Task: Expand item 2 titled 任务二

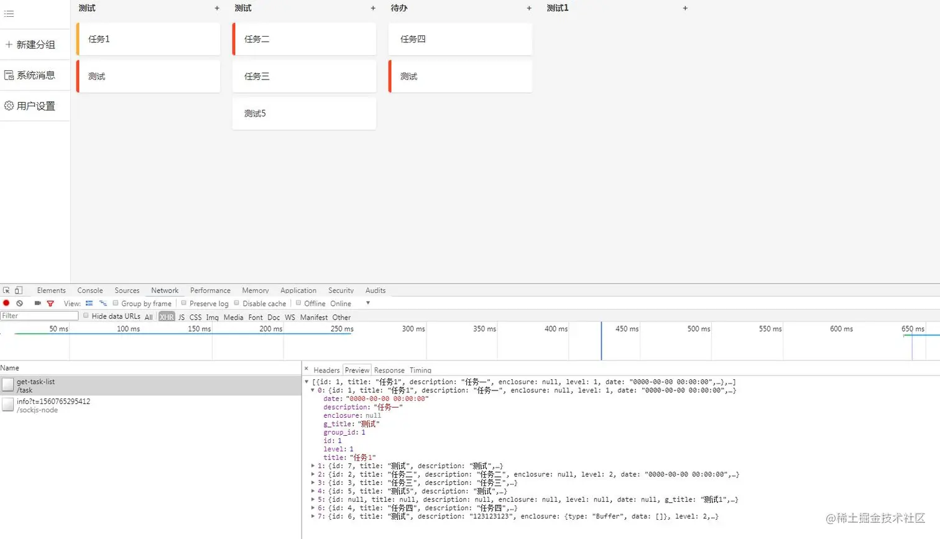Action: click(313, 474)
